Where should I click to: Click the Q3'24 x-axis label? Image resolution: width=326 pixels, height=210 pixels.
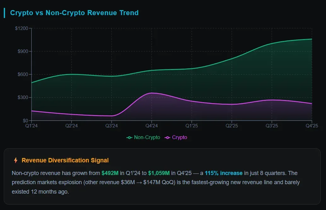click(x=112, y=126)
